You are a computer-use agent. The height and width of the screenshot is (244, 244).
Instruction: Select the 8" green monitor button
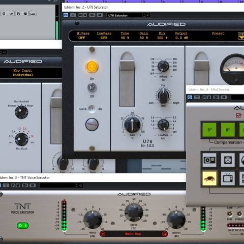tap(228, 130)
